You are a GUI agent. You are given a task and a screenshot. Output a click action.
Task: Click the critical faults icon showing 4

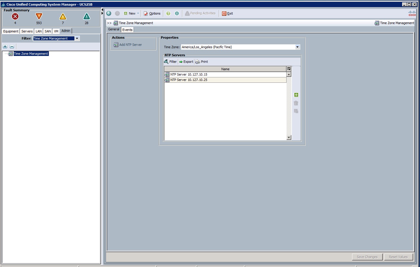point(15,17)
